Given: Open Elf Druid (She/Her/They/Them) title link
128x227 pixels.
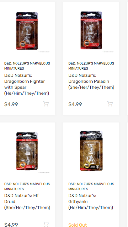Looking at the screenshot, I should tap(27, 201).
